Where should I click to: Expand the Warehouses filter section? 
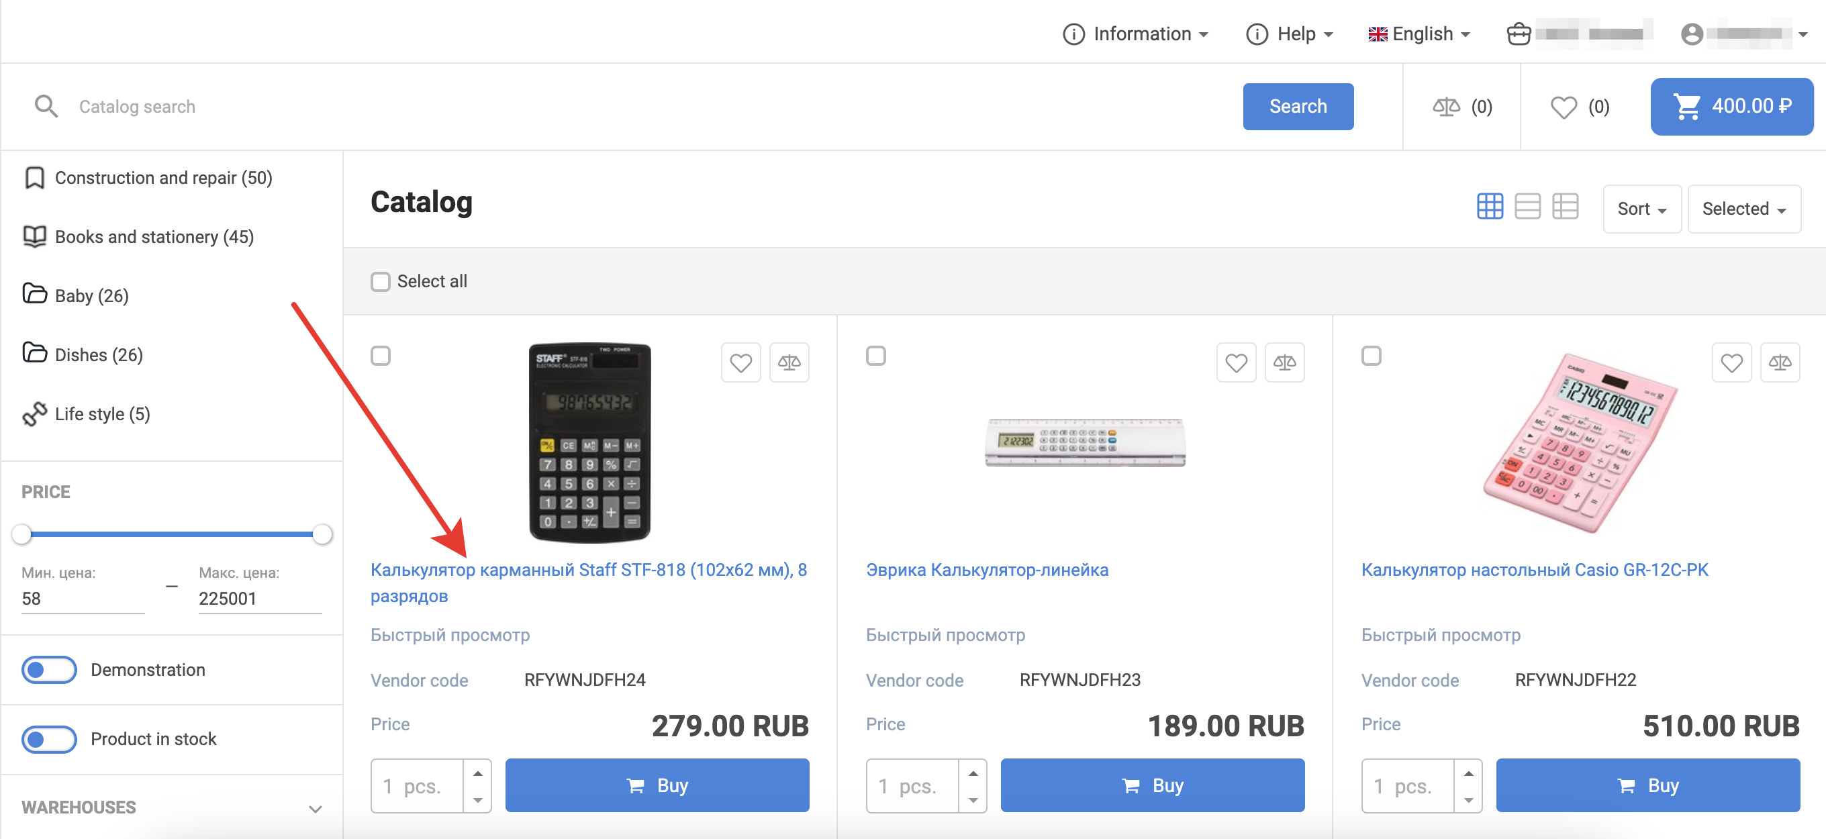pyautogui.click(x=316, y=808)
